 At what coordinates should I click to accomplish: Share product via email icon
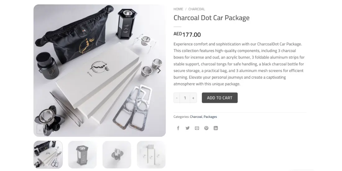[x=197, y=128]
